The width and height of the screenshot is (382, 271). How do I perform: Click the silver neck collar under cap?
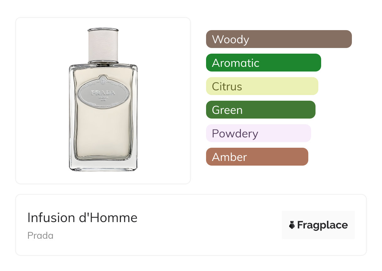pyautogui.click(x=103, y=62)
